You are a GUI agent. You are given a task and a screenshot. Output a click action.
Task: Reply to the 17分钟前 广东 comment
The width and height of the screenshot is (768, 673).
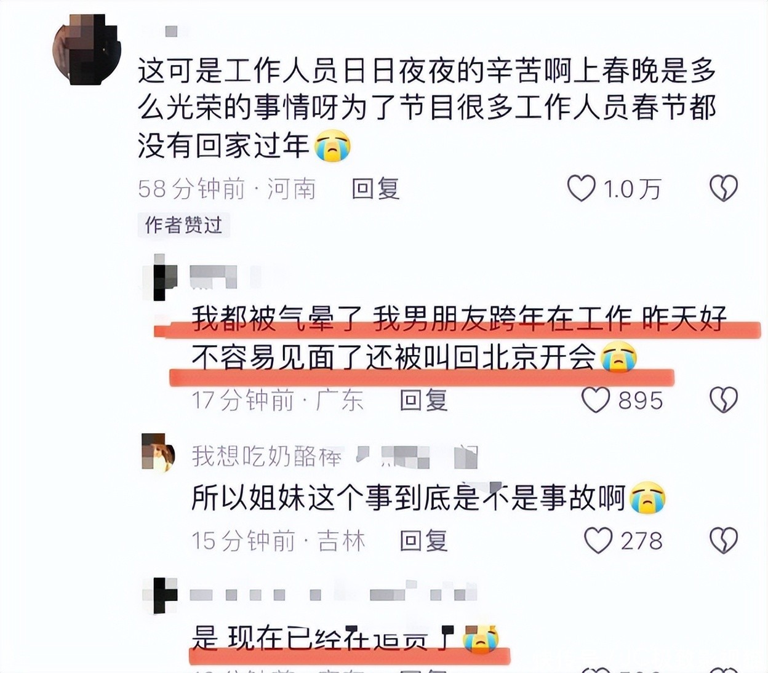423,400
